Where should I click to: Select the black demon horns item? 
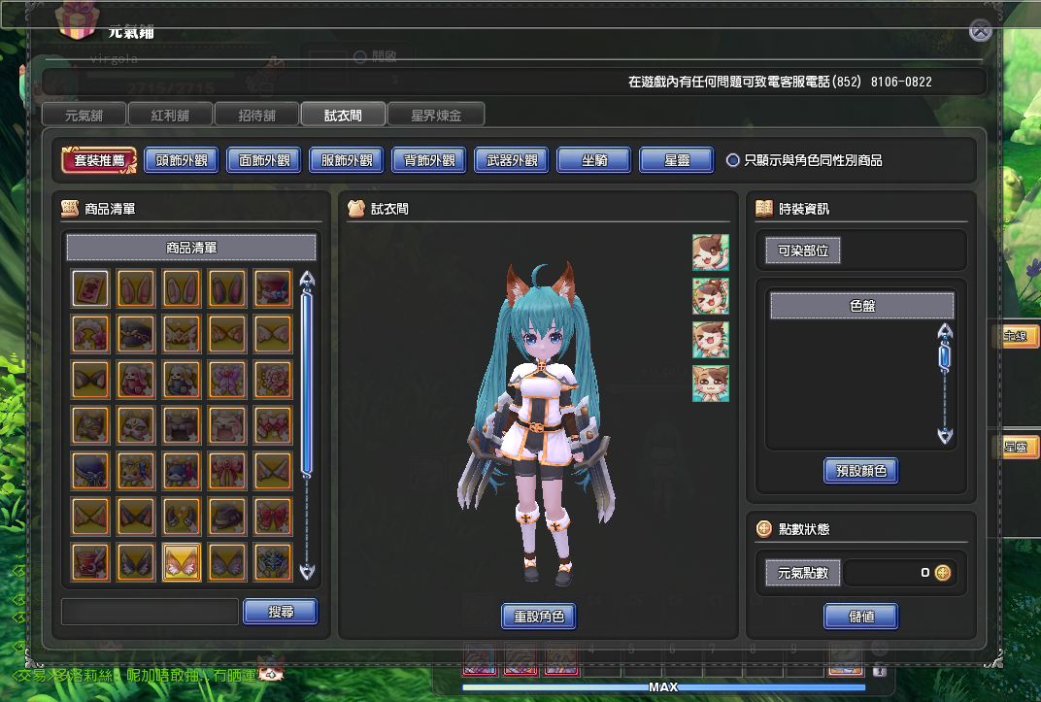(x=182, y=517)
